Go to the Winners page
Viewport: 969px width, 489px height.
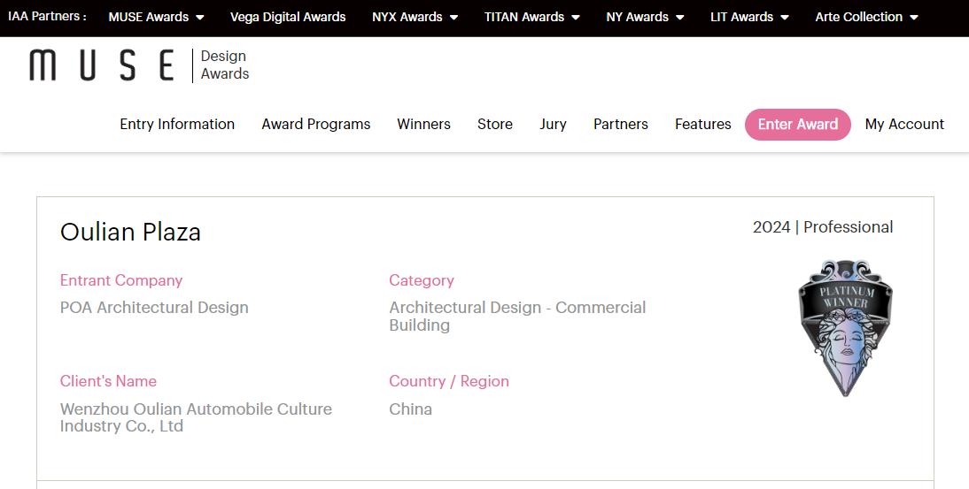click(424, 124)
